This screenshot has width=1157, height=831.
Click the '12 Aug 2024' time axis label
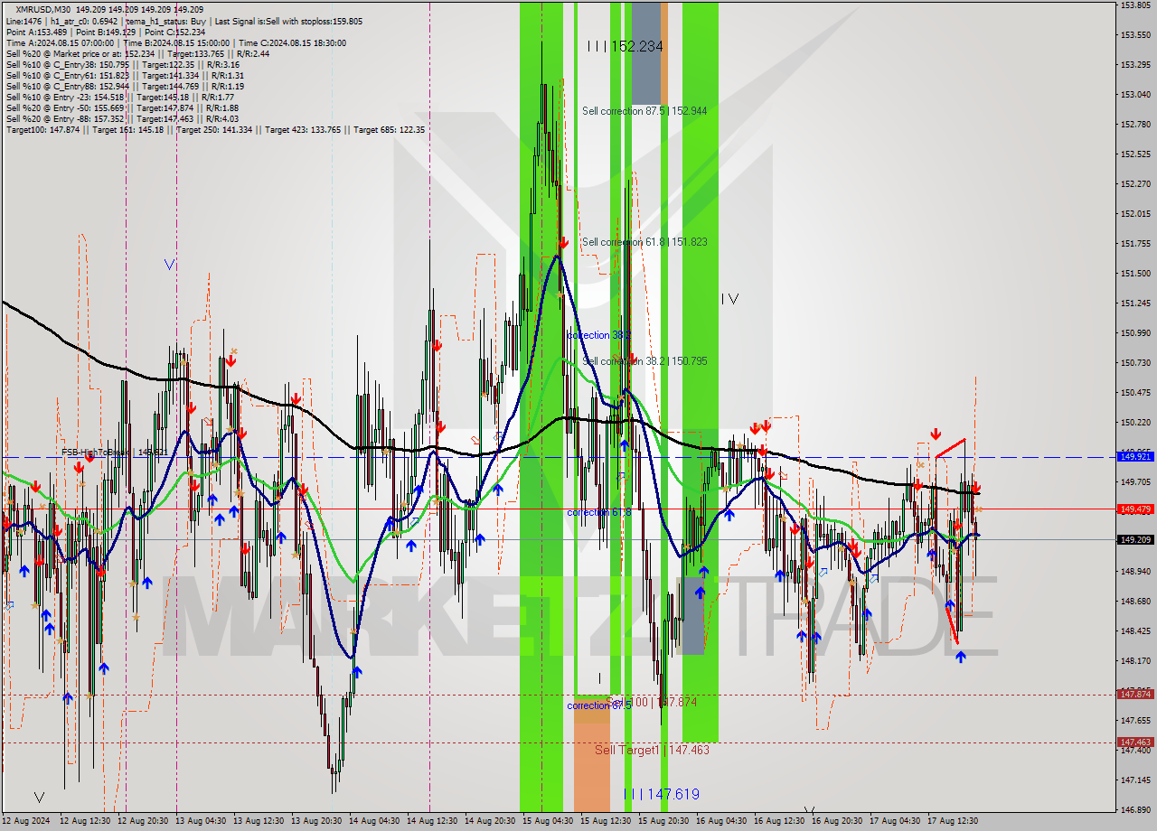click(27, 821)
